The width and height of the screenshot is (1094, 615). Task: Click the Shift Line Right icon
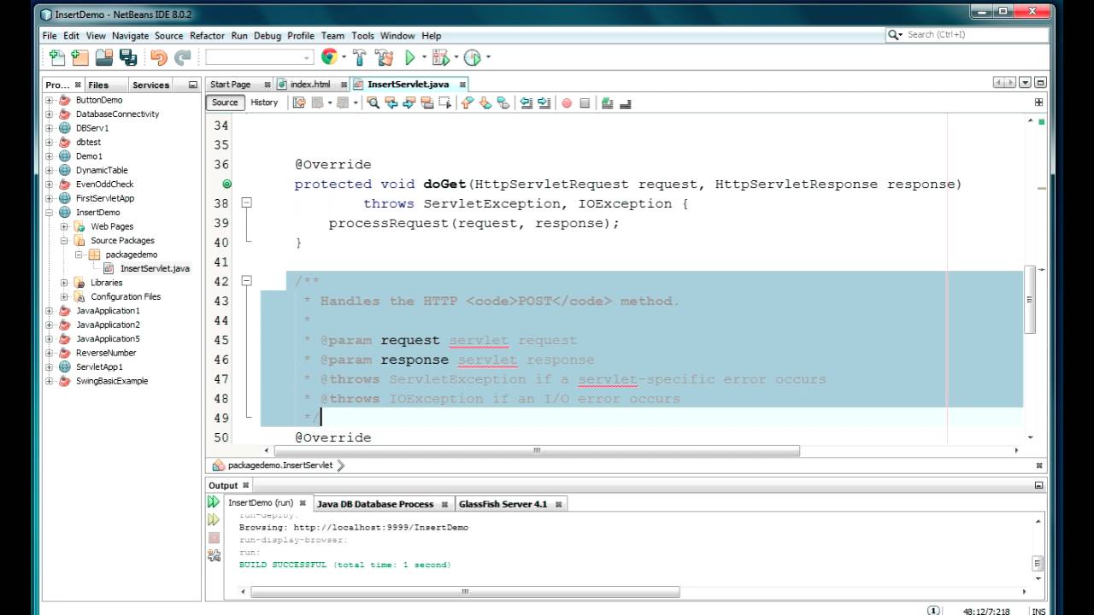point(544,102)
